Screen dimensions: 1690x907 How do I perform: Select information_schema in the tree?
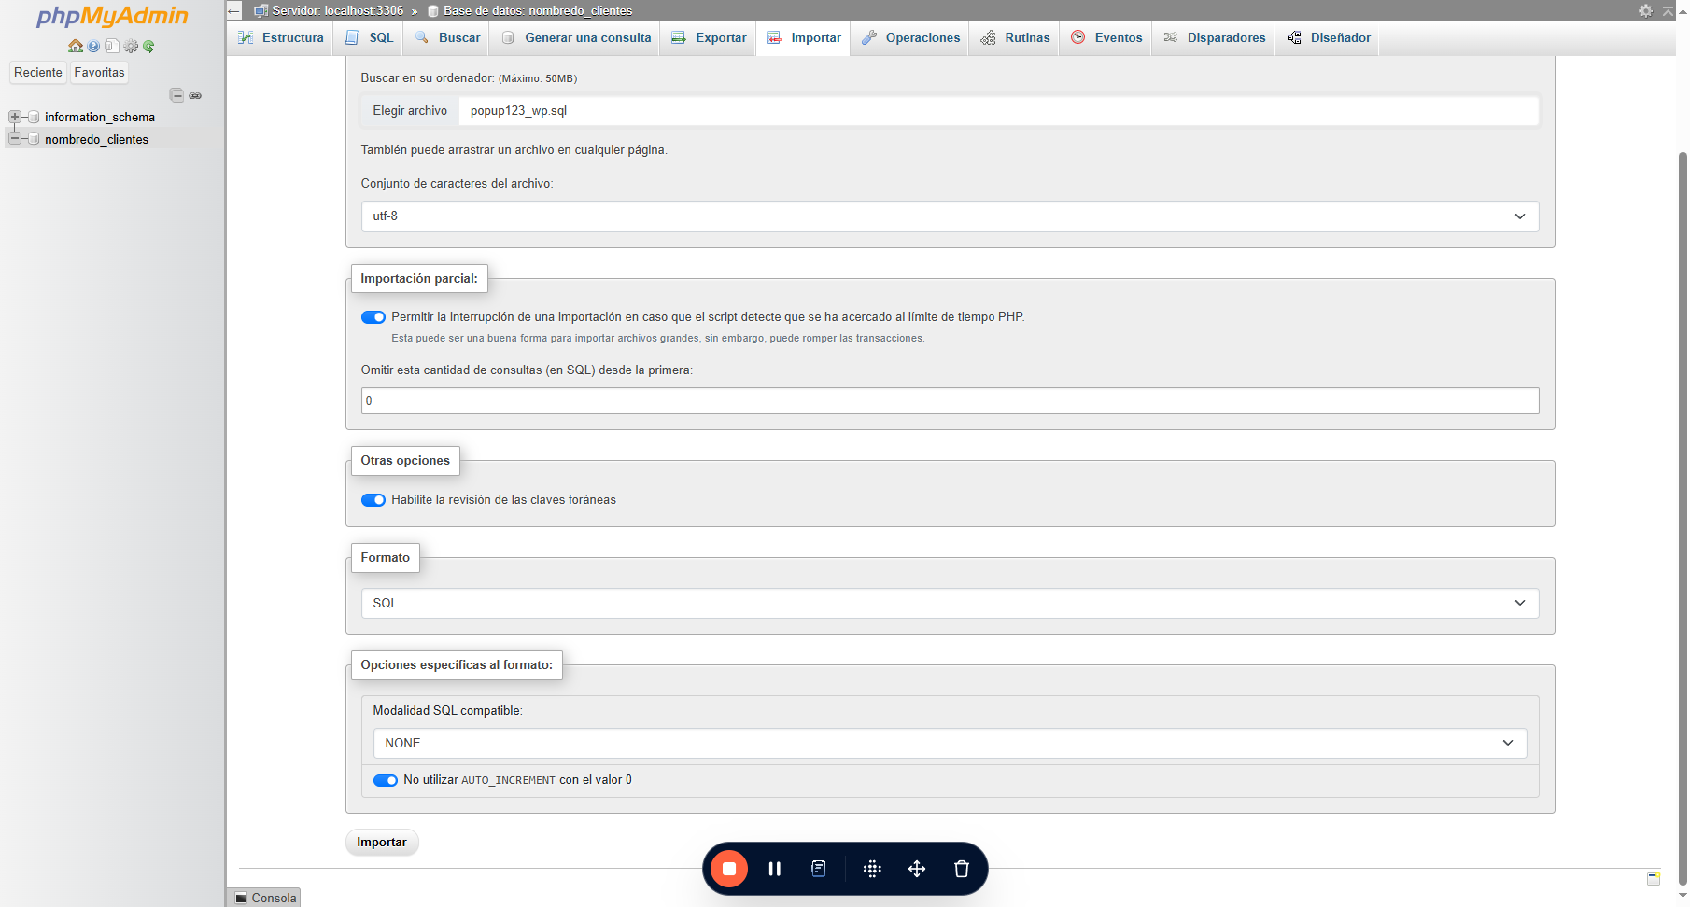(x=100, y=117)
